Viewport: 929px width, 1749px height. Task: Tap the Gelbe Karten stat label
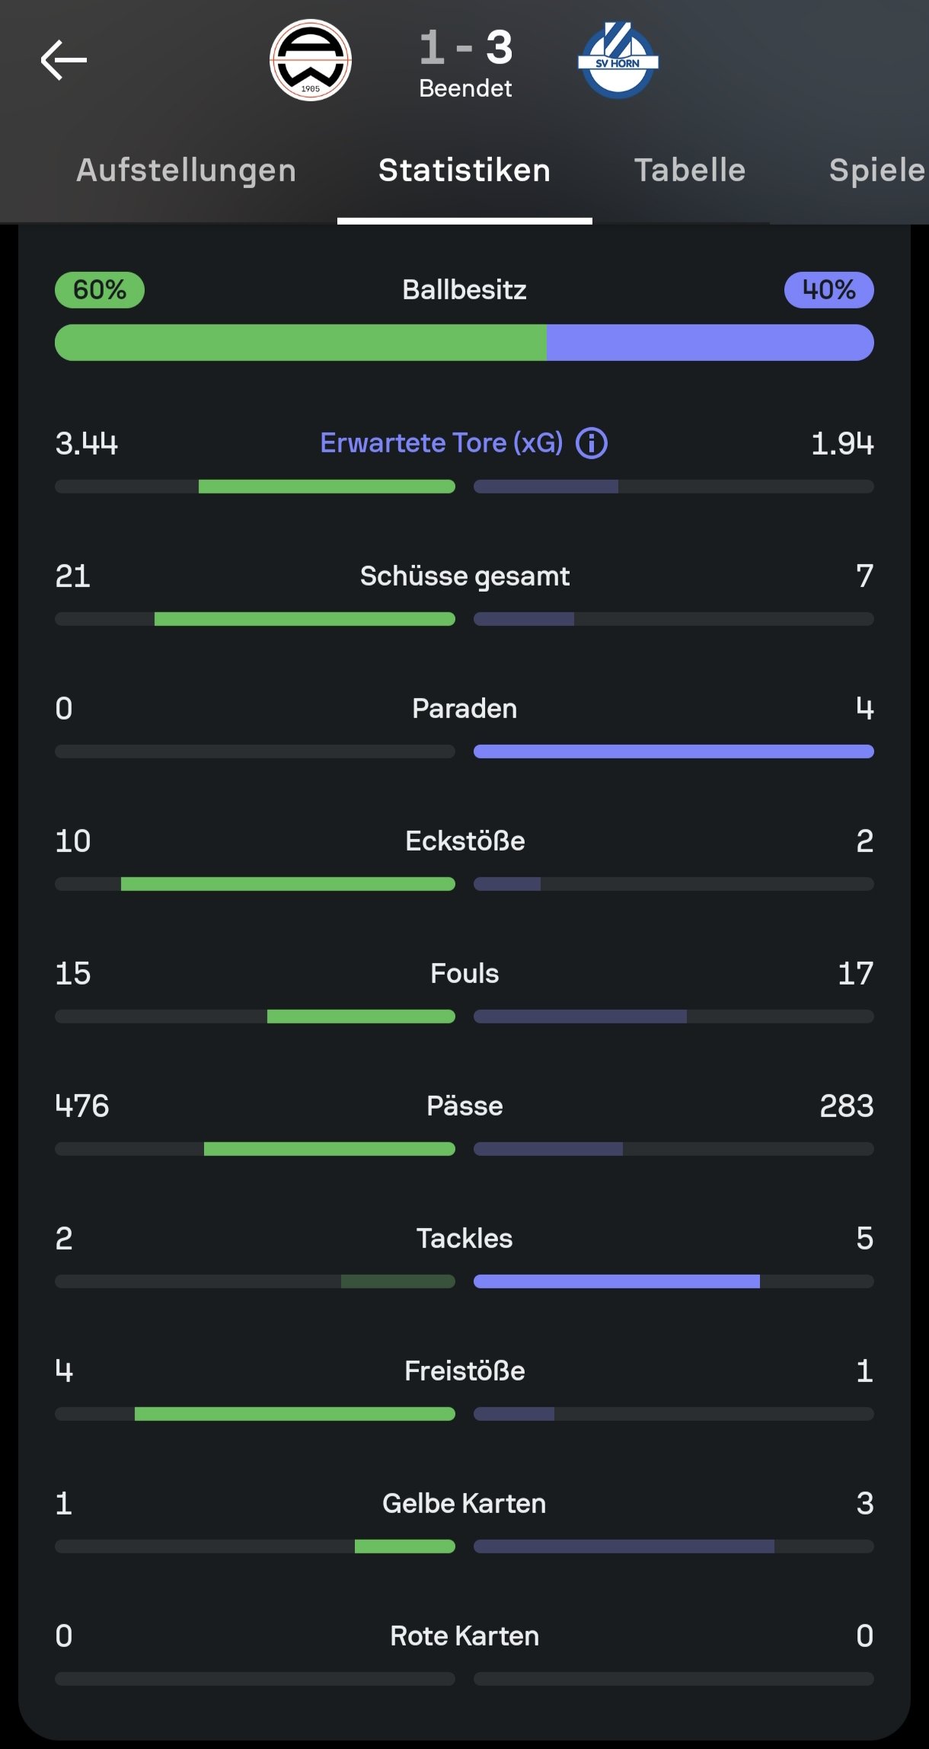[x=464, y=1503]
